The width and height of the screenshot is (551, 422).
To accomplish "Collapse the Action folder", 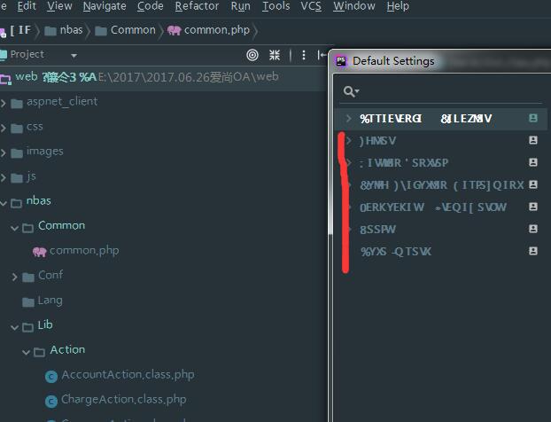I will pos(26,352).
